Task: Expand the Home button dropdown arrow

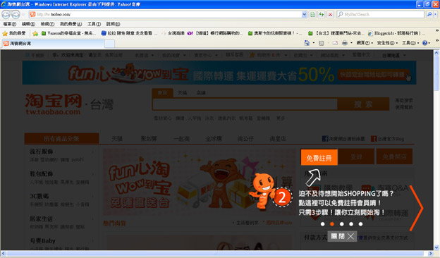Action: tap(314, 43)
